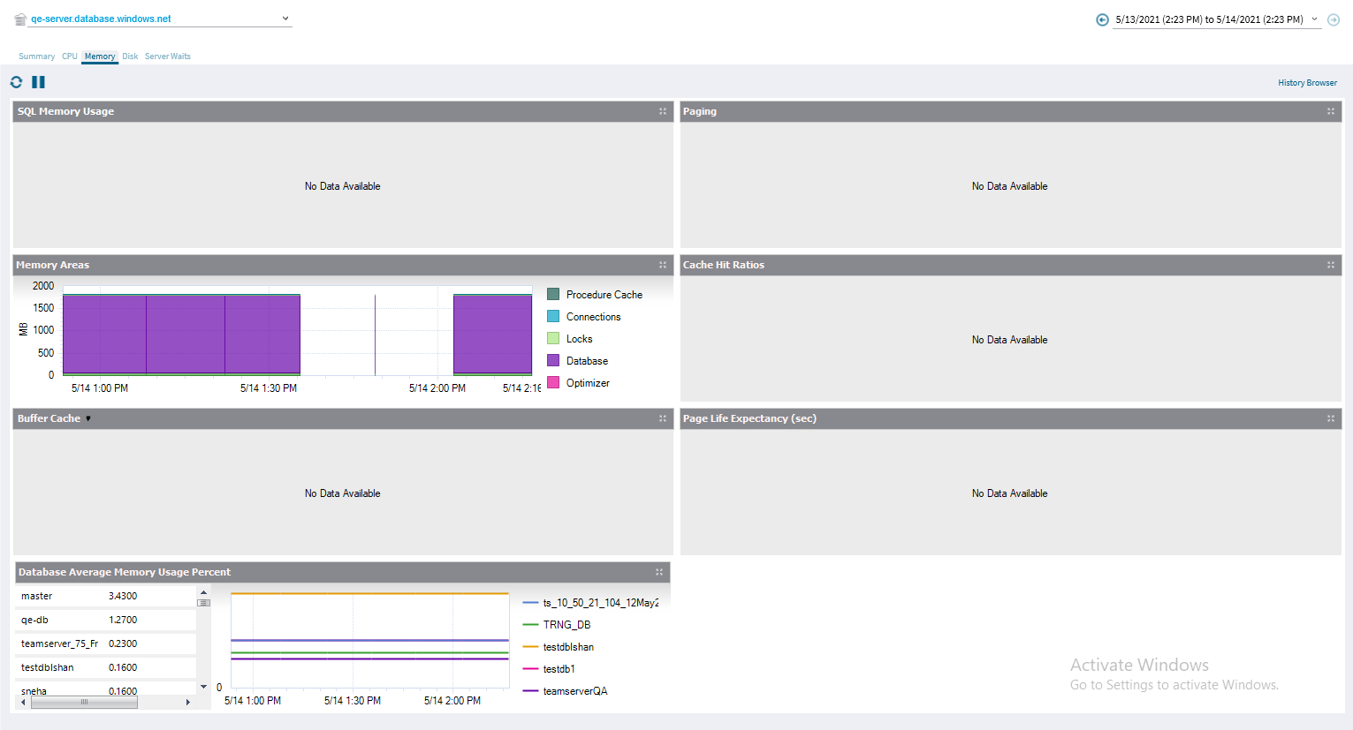Maximize the Page Life Expectancy panel
This screenshot has width=1353, height=730.
[1331, 418]
